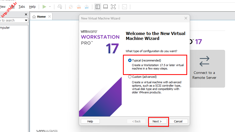Open the console view toolbar icon
This screenshot has width=235, height=132.
125,7
